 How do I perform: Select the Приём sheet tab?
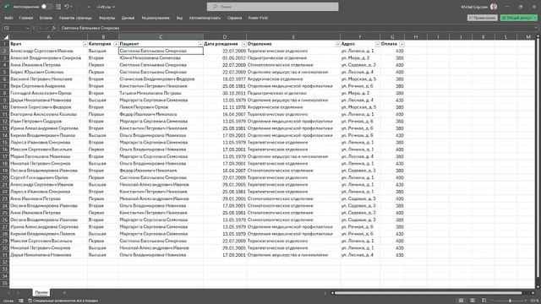41,292
